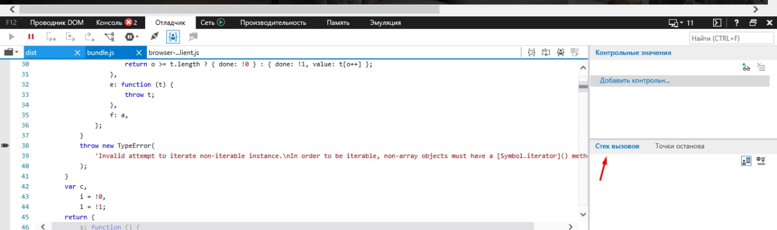Click the red Break (pause) button
The height and width of the screenshot is (230, 777).
coord(31,37)
